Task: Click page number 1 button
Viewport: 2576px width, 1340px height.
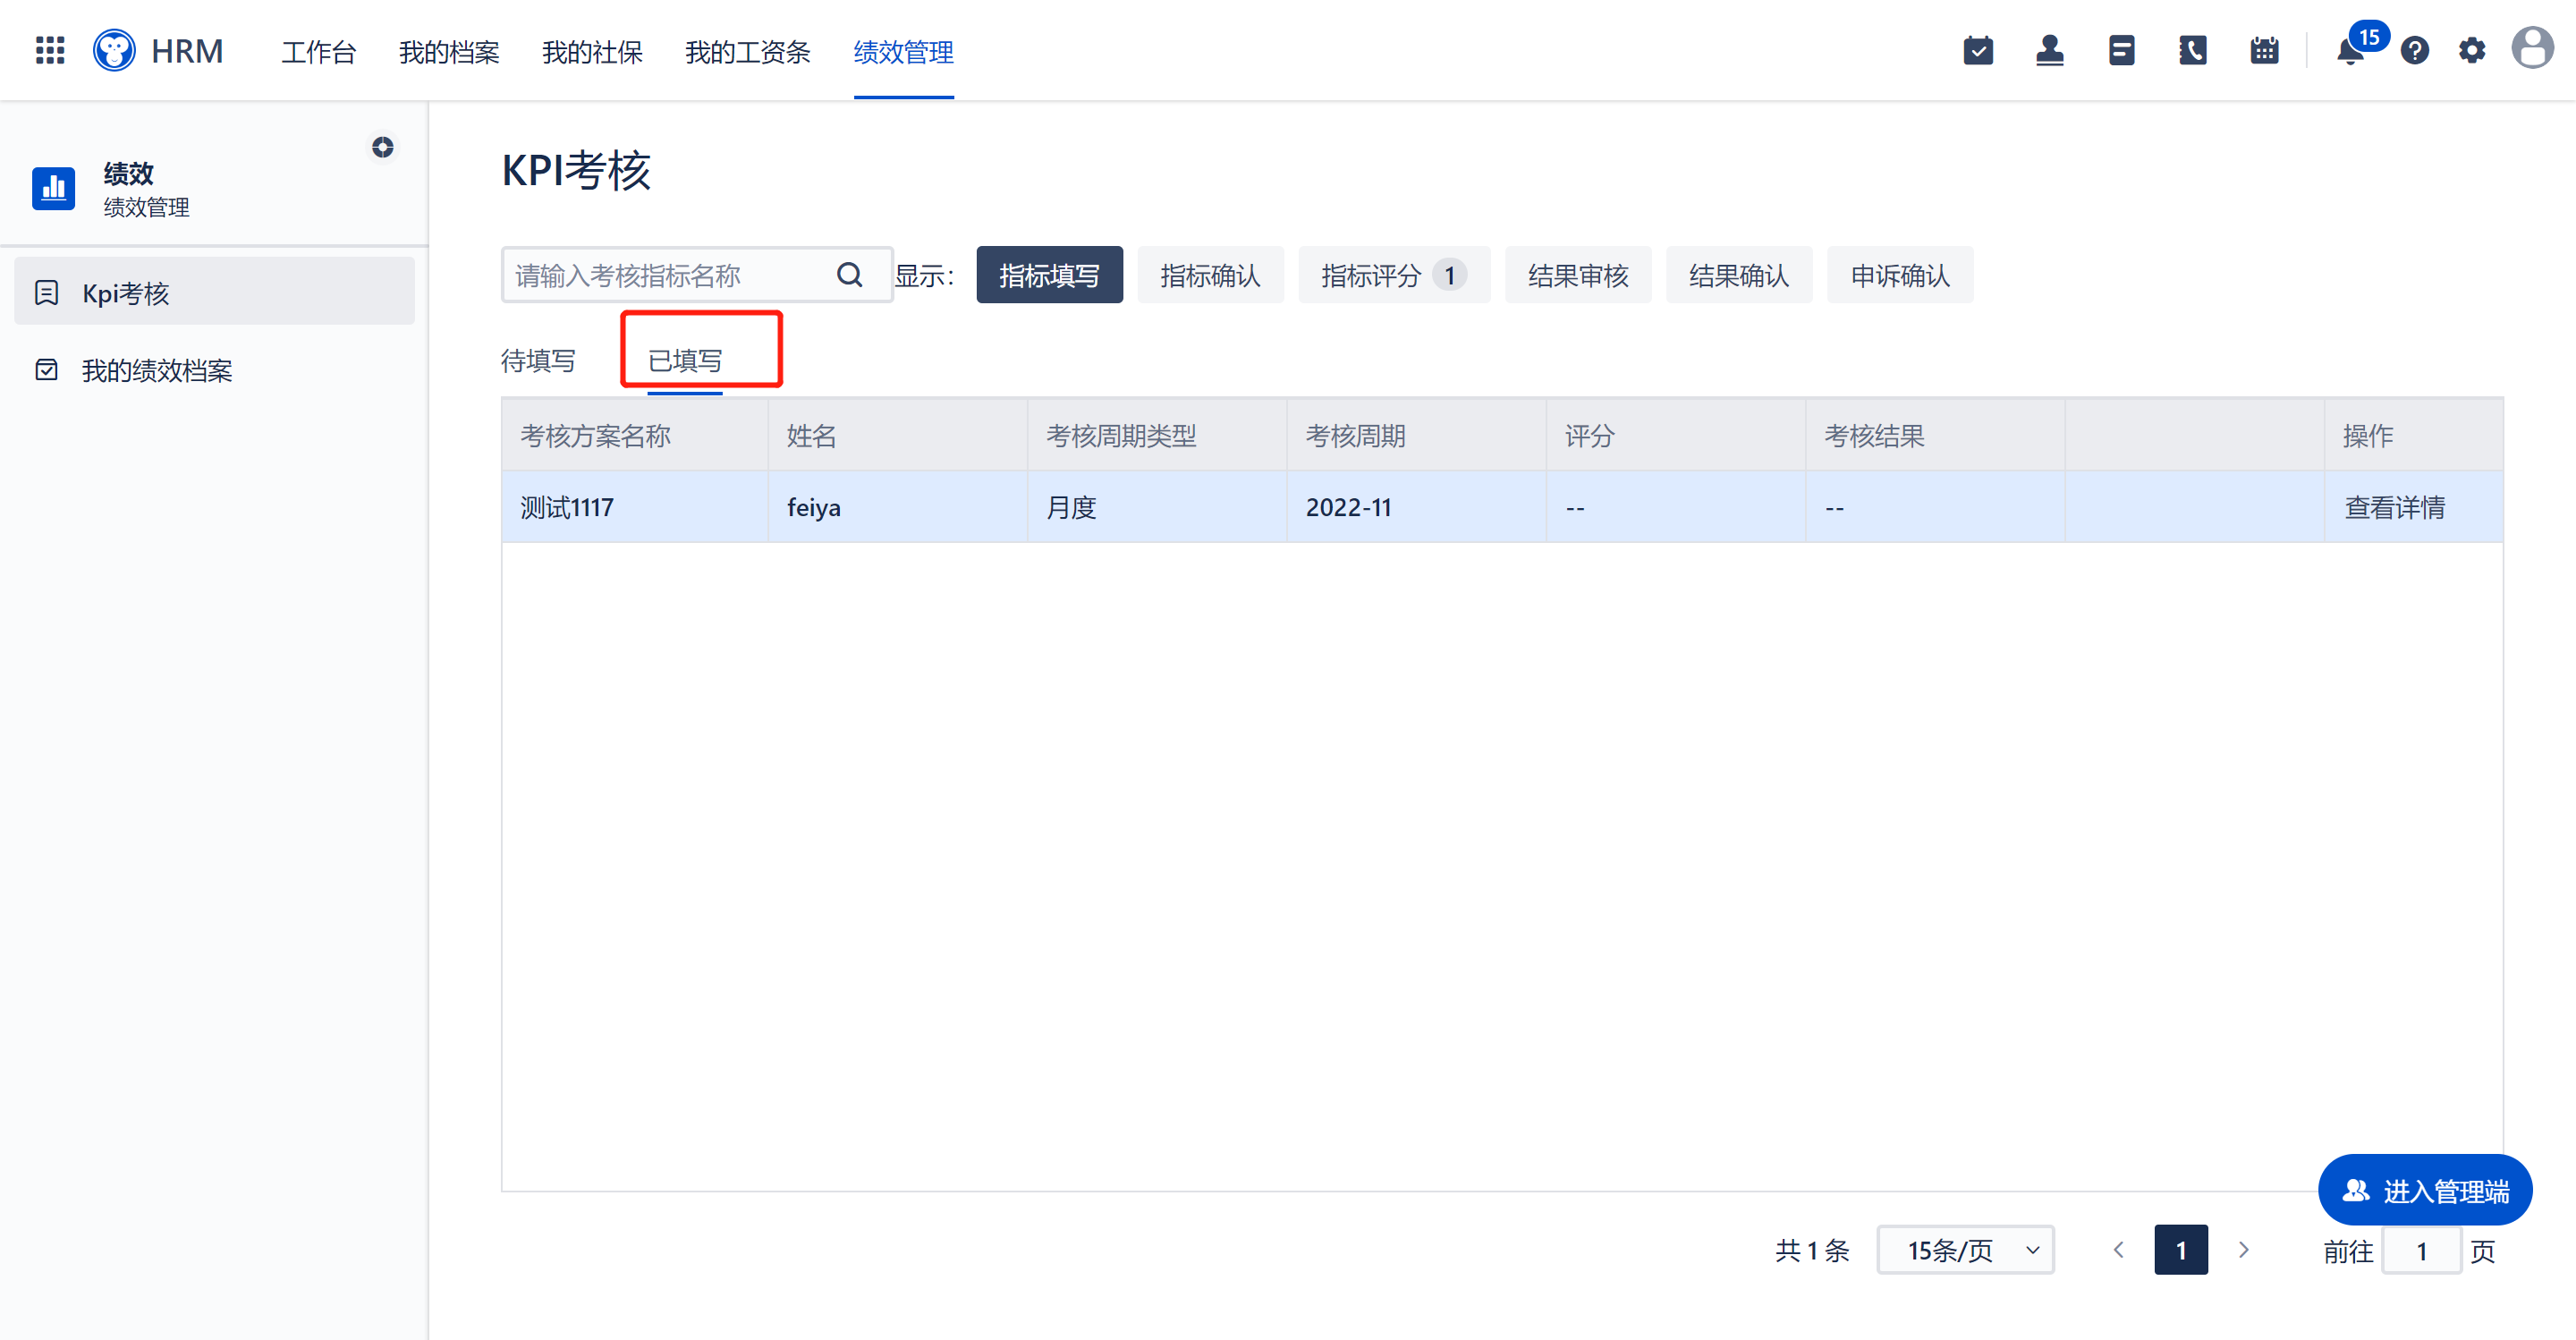Action: tap(2181, 1250)
